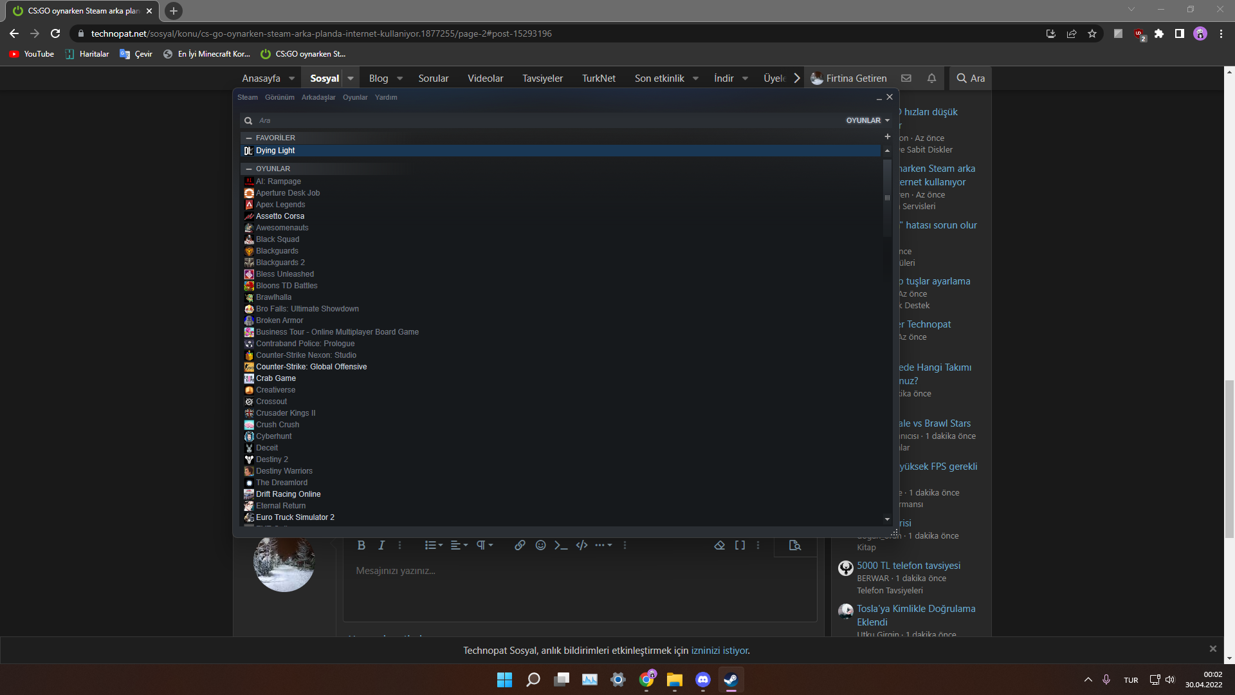Click the insert link icon
This screenshot has width=1235, height=695.
pyautogui.click(x=520, y=546)
